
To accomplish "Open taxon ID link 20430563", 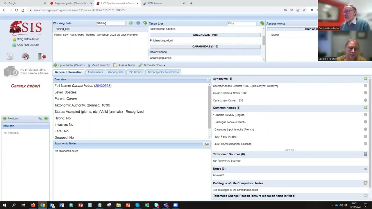I will 103,86.
